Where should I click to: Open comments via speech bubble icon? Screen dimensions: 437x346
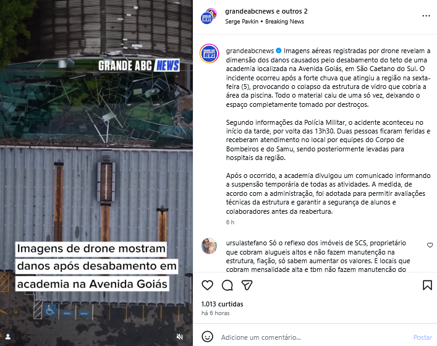227,285
